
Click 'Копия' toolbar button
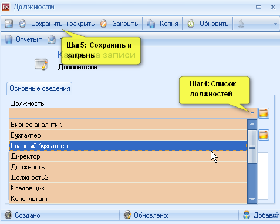pyautogui.click(x=169, y=24)
